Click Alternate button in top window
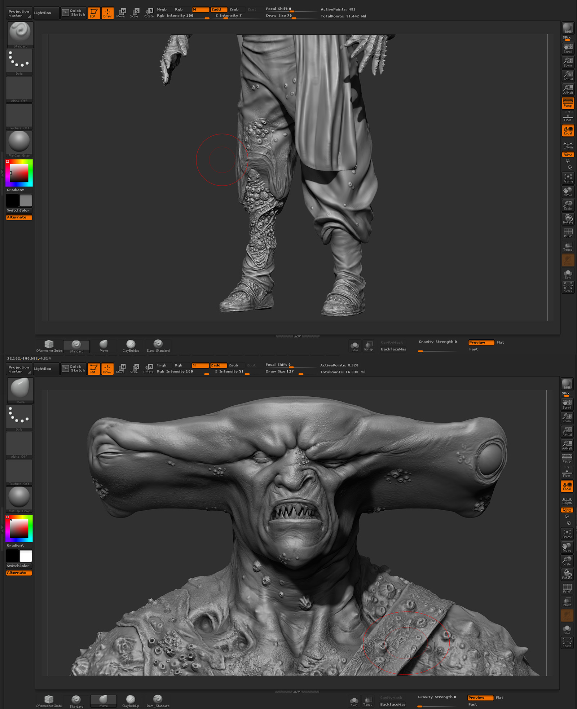Screen dimensions: 577x709 click(x=19, y=217)
